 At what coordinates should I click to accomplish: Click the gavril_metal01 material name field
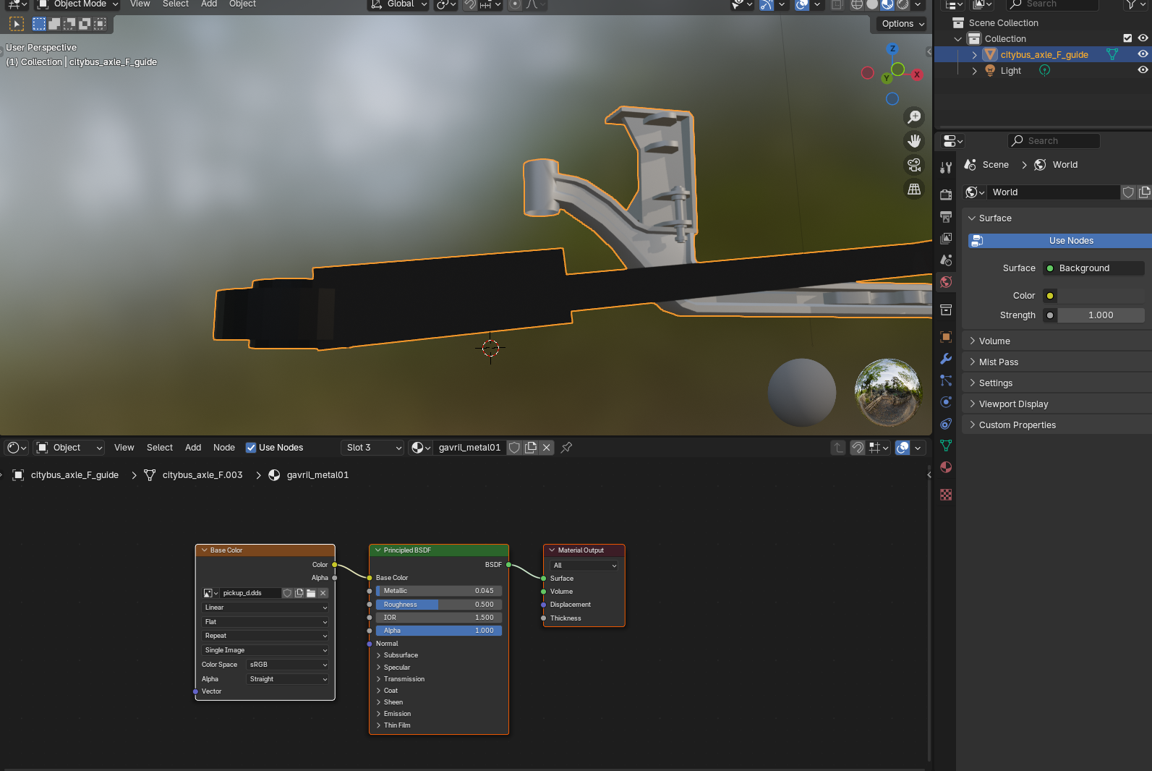pyautogui.click(x=469, y=448)
